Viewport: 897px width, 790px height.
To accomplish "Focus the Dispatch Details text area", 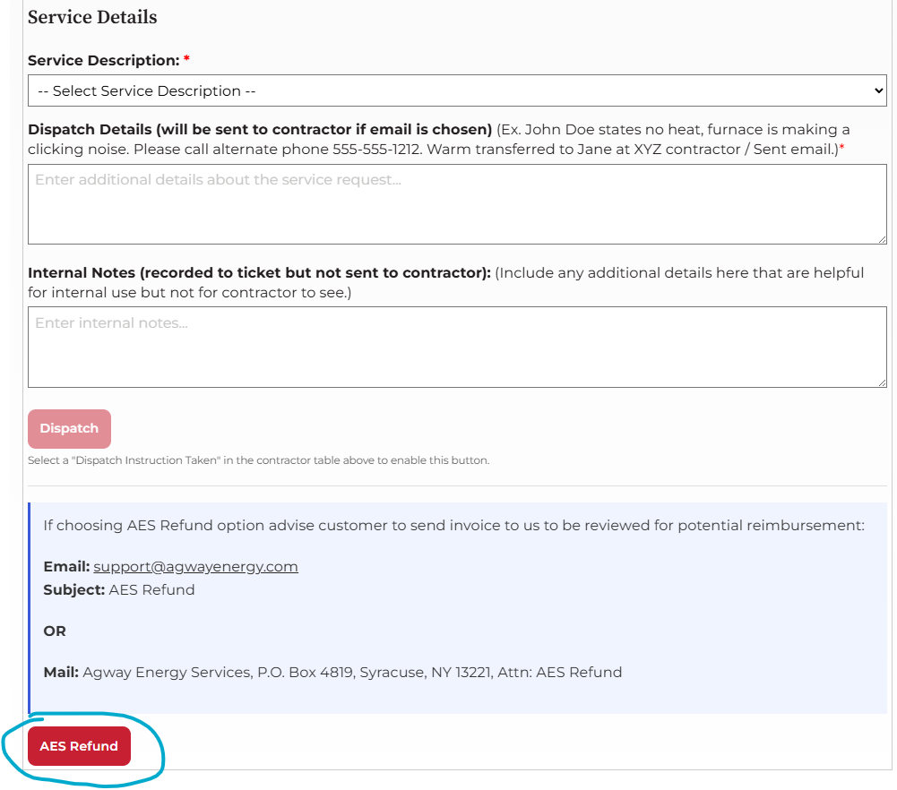I will pos(457,204).
